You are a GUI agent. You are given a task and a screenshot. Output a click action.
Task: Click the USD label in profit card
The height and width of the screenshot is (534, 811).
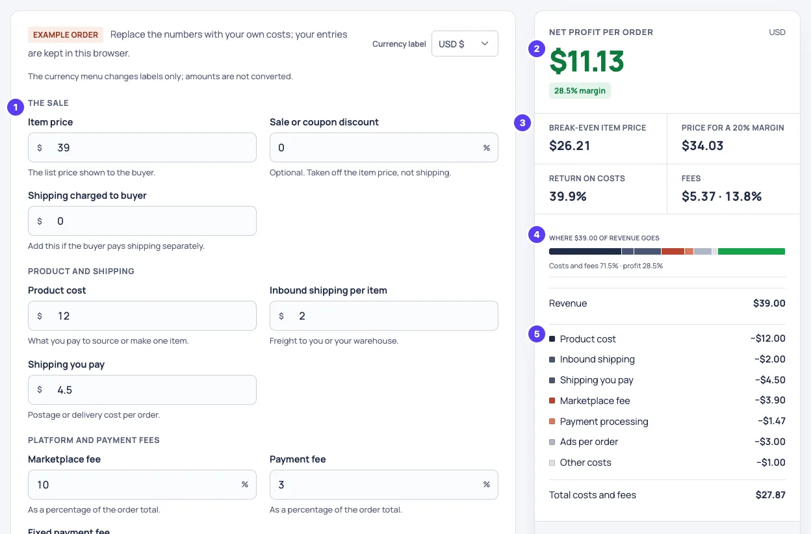click(777, 32)
